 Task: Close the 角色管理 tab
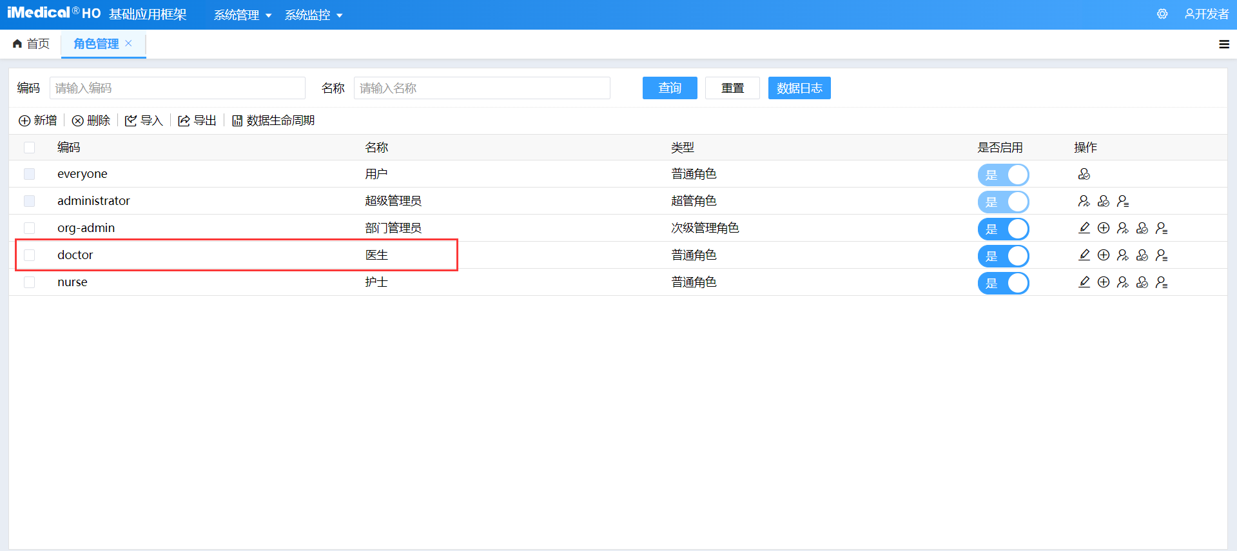(128, 43)
